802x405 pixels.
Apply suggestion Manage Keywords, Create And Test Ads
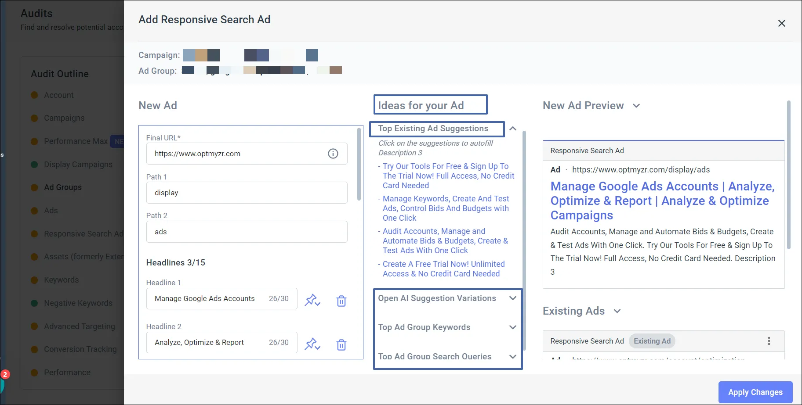[446, 208]
